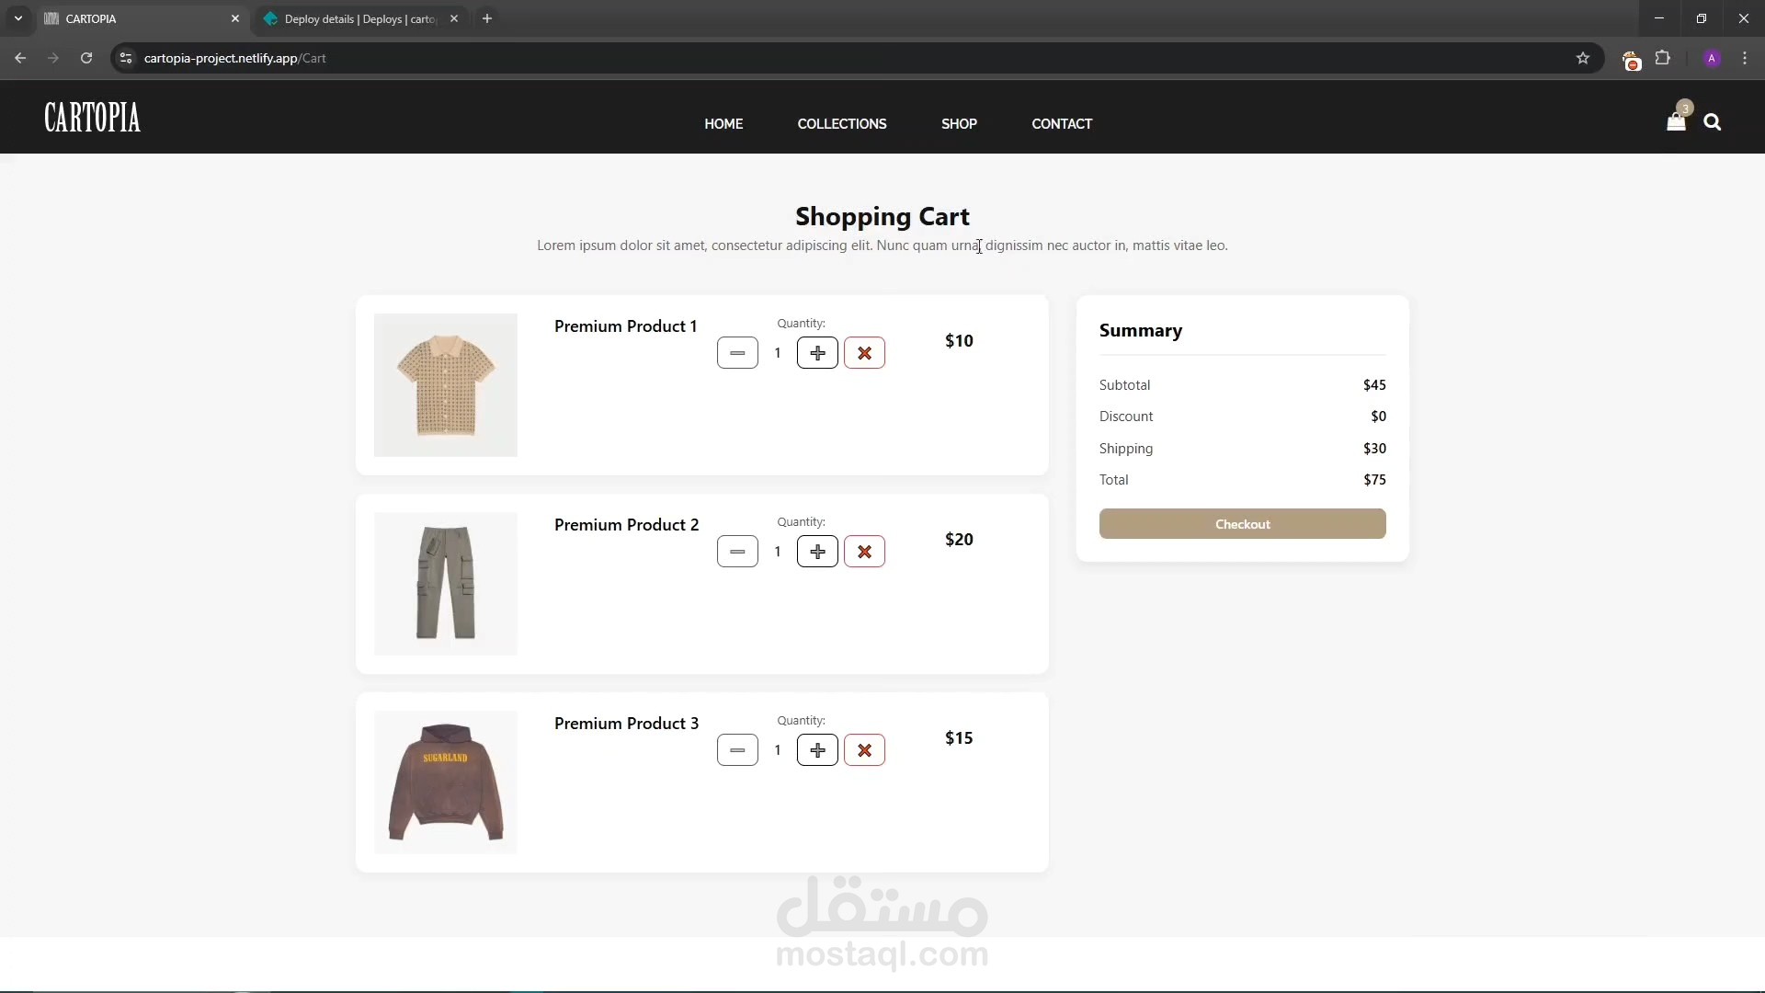The width and height of the screenshot is (1765, 993).
Task: Remove Premium Product 1 from cart
Action: (864, 353)
